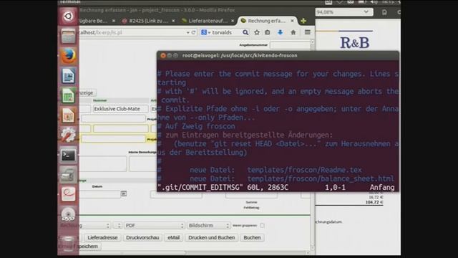Select the 'Rechnung erfa...' tab

coord(266,21)
